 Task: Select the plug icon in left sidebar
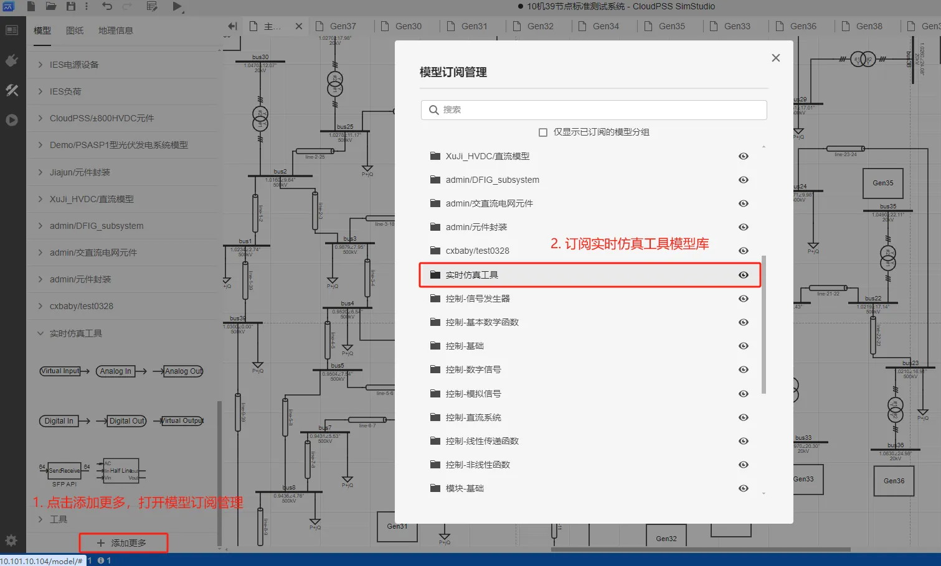click(x=12, y=60)
